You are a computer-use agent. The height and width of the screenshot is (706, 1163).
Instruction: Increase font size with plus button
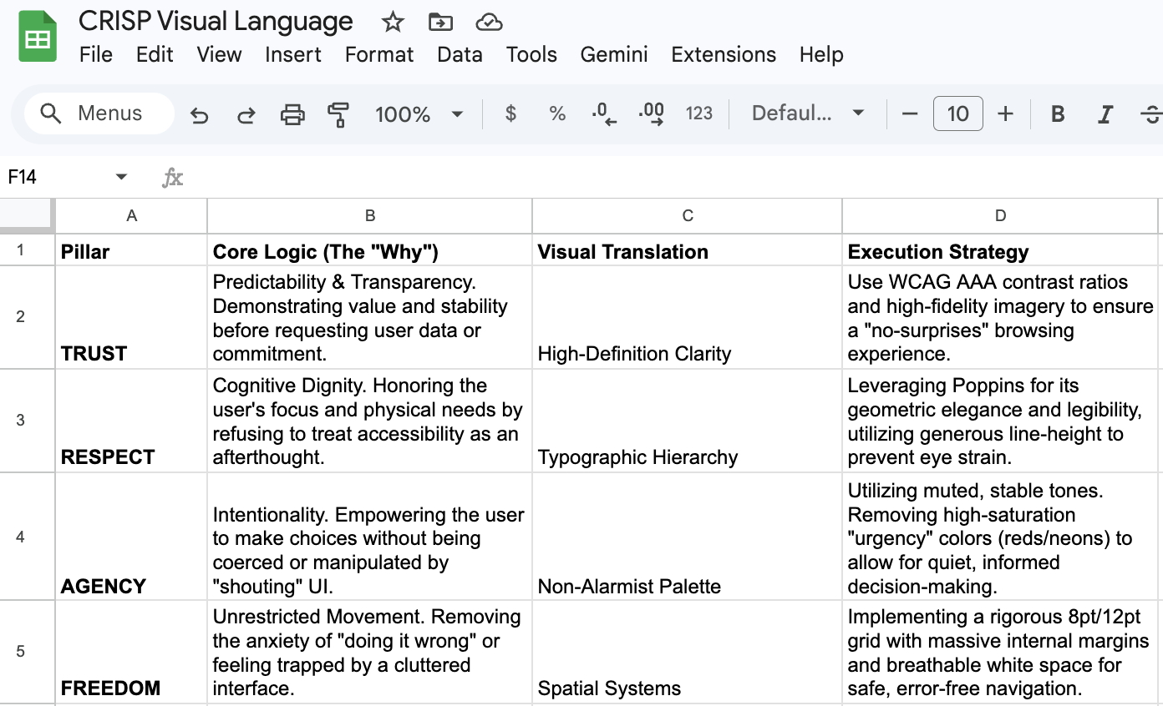(1006, 113)
